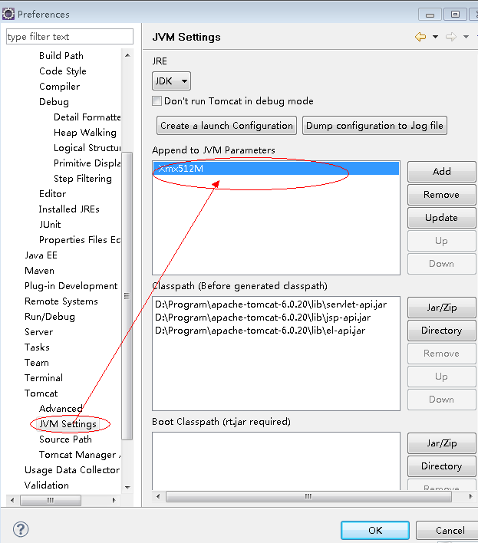Image resolution: width=478 pixels, height=543 pixels.
Task: Click the forward navigation arrow icon
Action: (x=450, y=37)
